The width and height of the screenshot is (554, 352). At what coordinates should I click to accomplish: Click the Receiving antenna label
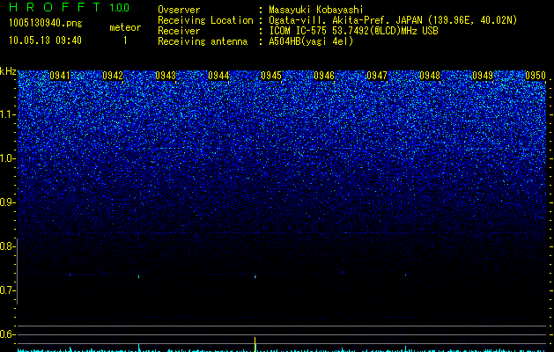point(203,41)
